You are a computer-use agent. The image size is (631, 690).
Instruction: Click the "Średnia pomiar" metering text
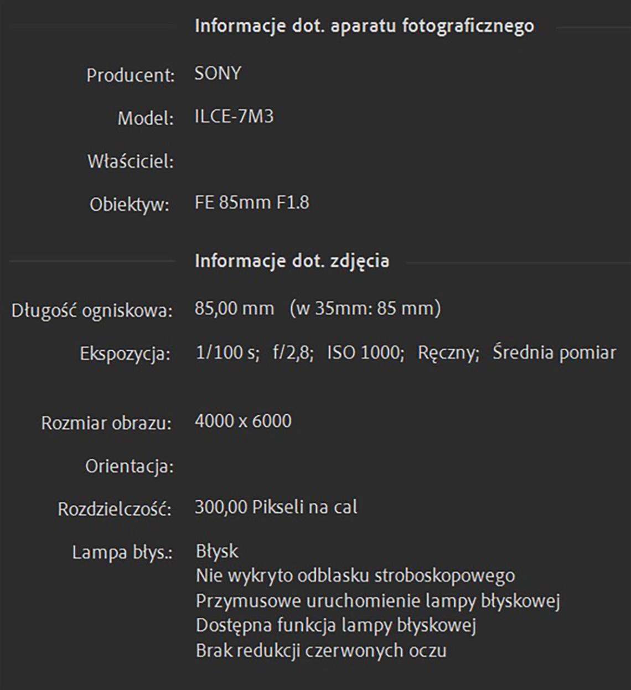[554, 352]
